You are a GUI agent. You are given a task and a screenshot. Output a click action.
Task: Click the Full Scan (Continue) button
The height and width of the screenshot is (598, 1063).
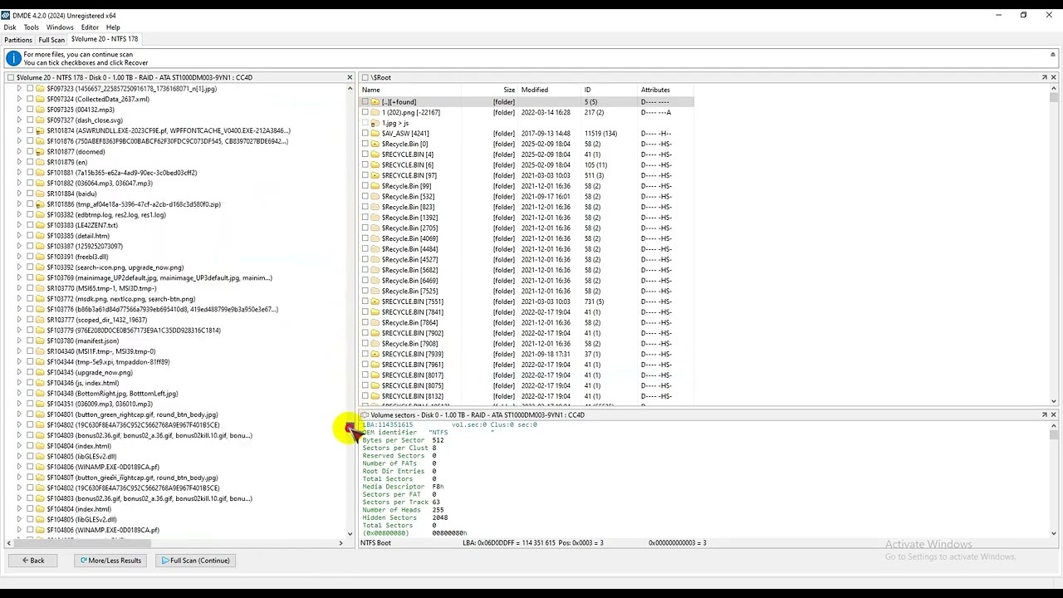coord(196,561)
